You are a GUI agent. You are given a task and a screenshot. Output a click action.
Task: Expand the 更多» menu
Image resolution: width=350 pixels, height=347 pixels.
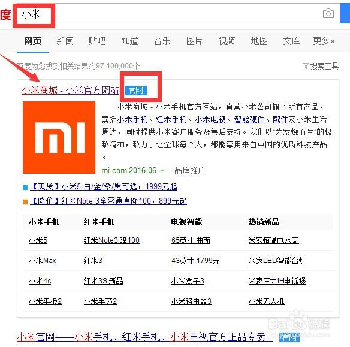click(324, 41)
